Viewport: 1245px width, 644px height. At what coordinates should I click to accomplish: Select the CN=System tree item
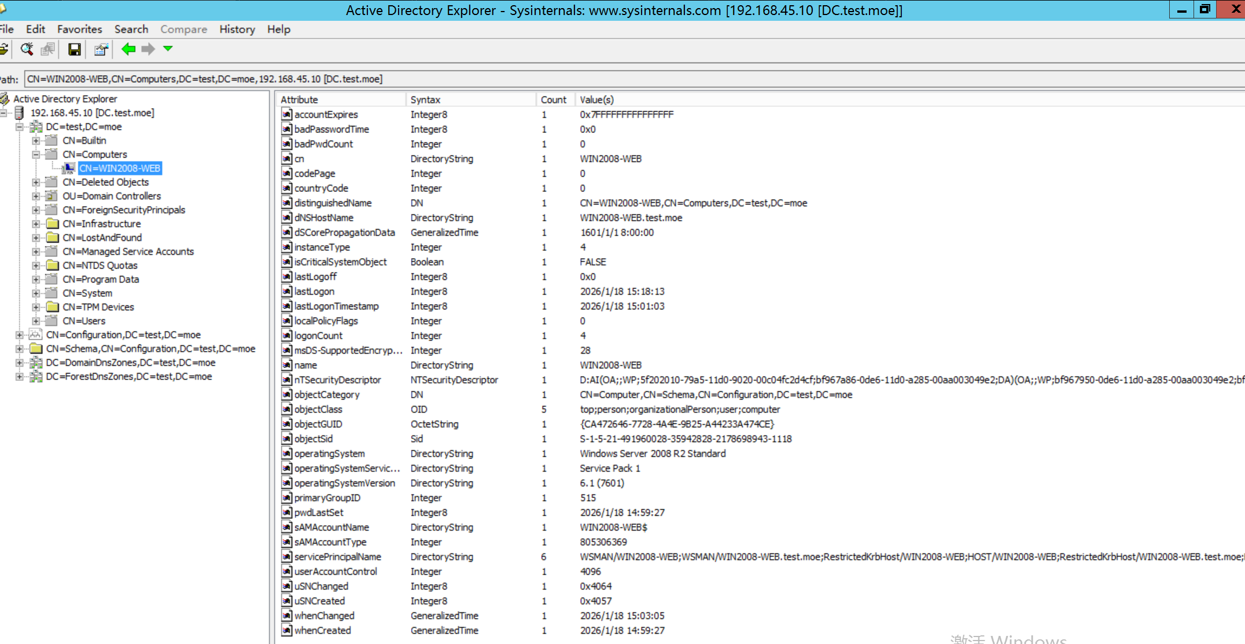coord(87,293)
